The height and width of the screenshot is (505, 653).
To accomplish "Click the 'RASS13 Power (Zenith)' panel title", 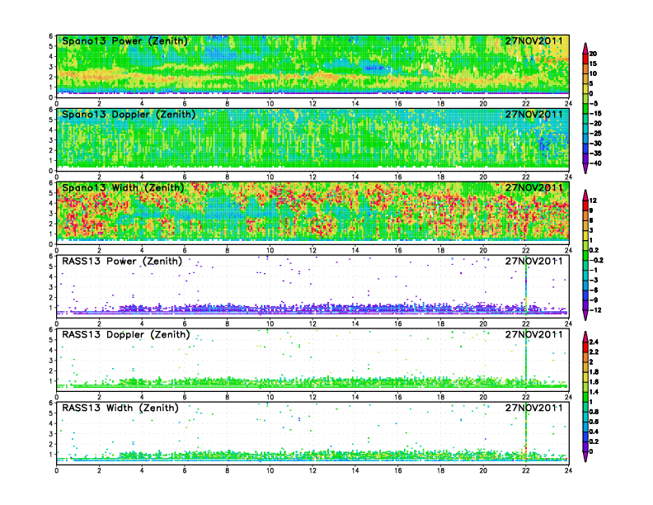I will point(121,261).
